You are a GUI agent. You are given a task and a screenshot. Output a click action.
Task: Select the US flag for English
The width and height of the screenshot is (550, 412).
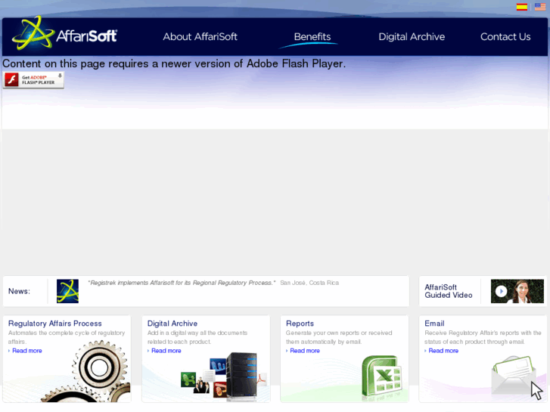pyautogui.click(x=539, y=7)
